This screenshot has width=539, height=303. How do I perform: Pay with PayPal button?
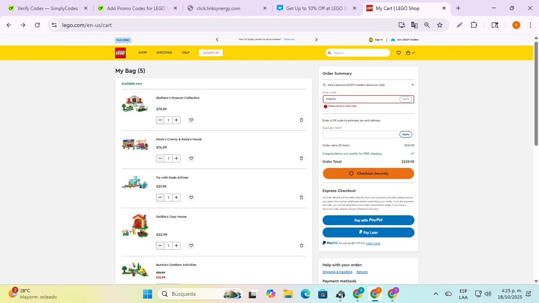[368, 220]
